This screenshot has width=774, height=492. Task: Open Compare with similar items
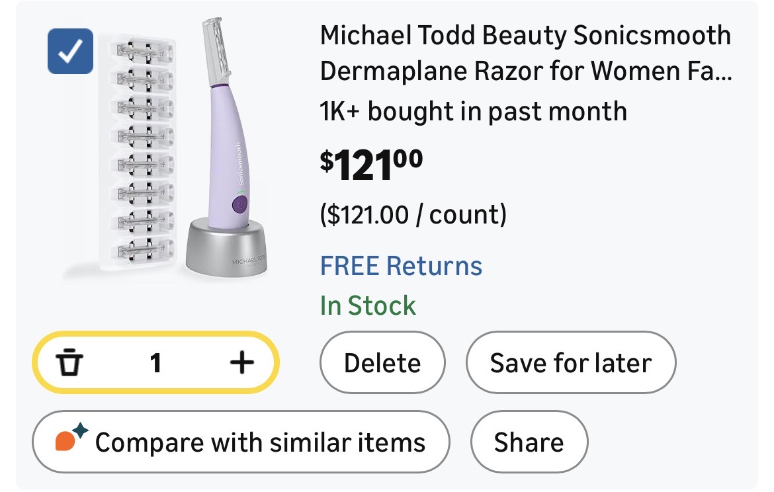[240, 442]
